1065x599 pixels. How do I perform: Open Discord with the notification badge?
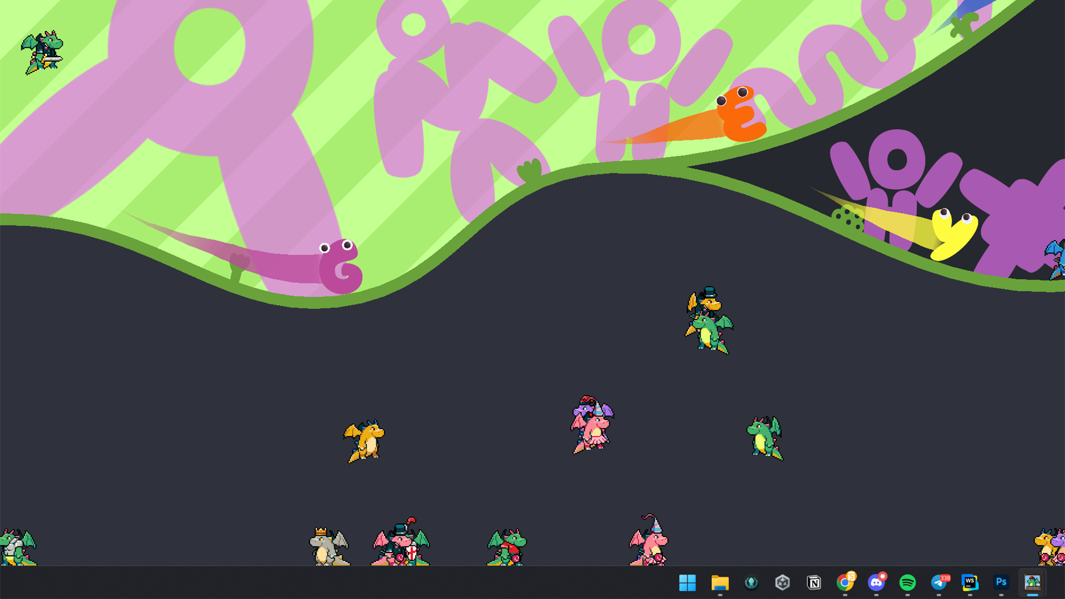point(876,582)
